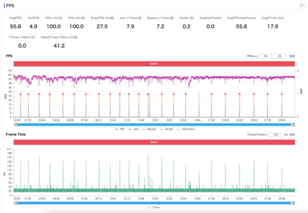Collapse the FPS section with the round arrow
The width and height of the screenshot is (308, 213).
click(302, 6)
